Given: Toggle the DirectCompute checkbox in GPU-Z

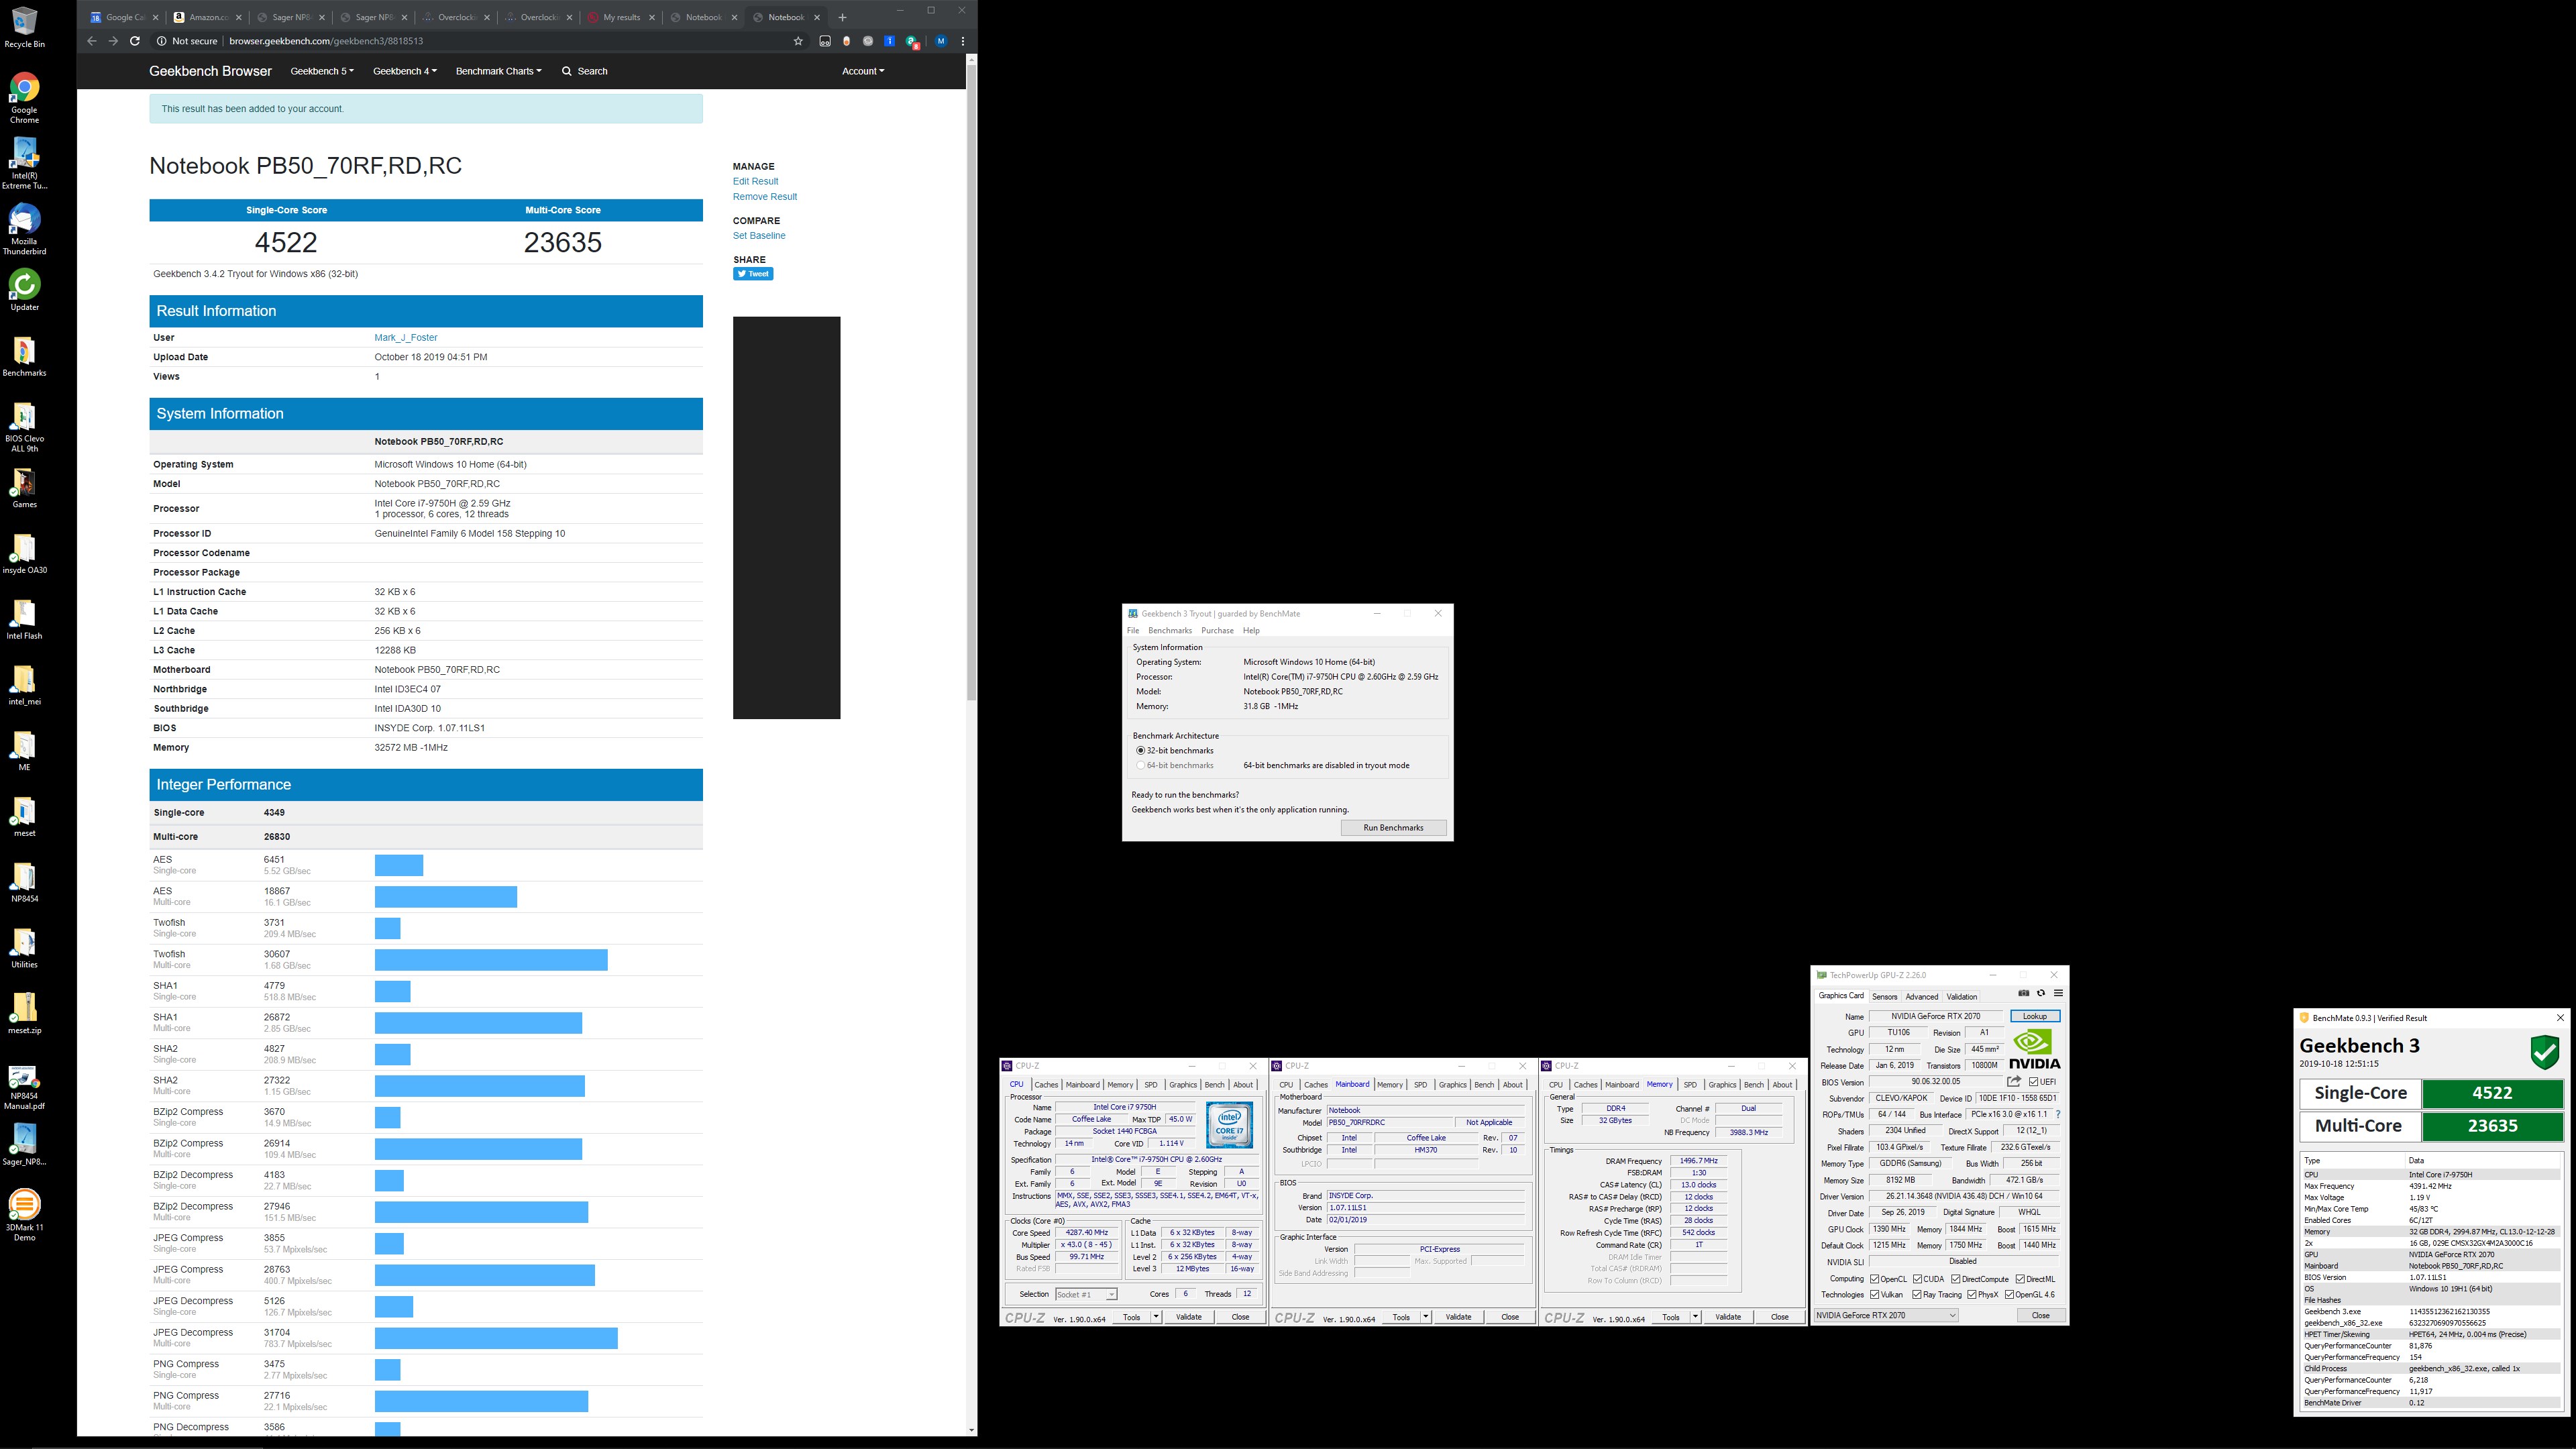Looking at the screenshot, I should pos(1956,1279).
